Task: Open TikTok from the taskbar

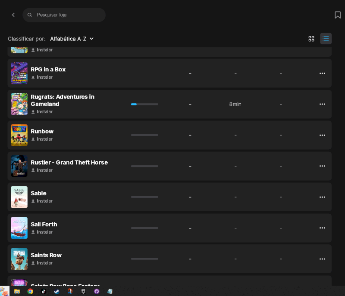Action: point(44,291)
